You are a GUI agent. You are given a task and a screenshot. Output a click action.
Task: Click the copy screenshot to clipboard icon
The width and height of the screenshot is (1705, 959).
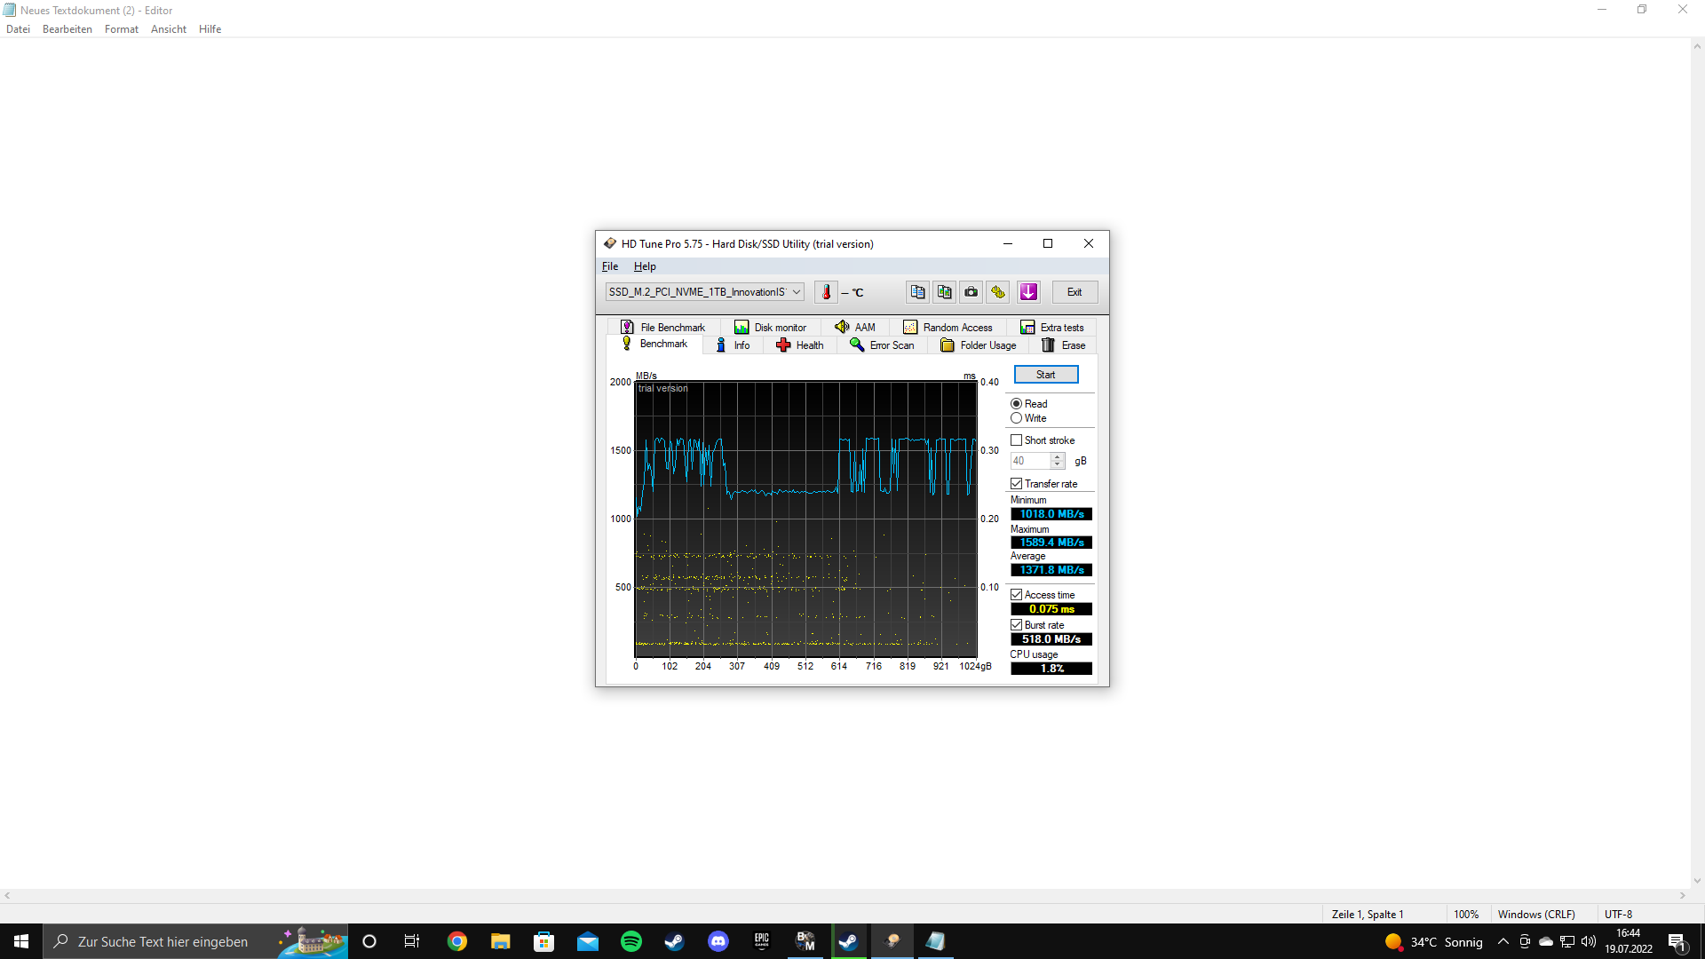(x=945, y=292)
